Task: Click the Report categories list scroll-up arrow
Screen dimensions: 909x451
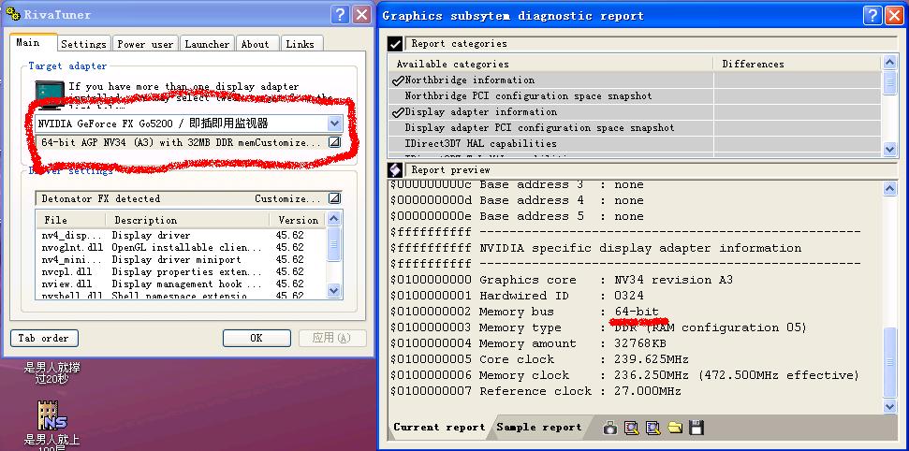Action: (x=890, y=63)
